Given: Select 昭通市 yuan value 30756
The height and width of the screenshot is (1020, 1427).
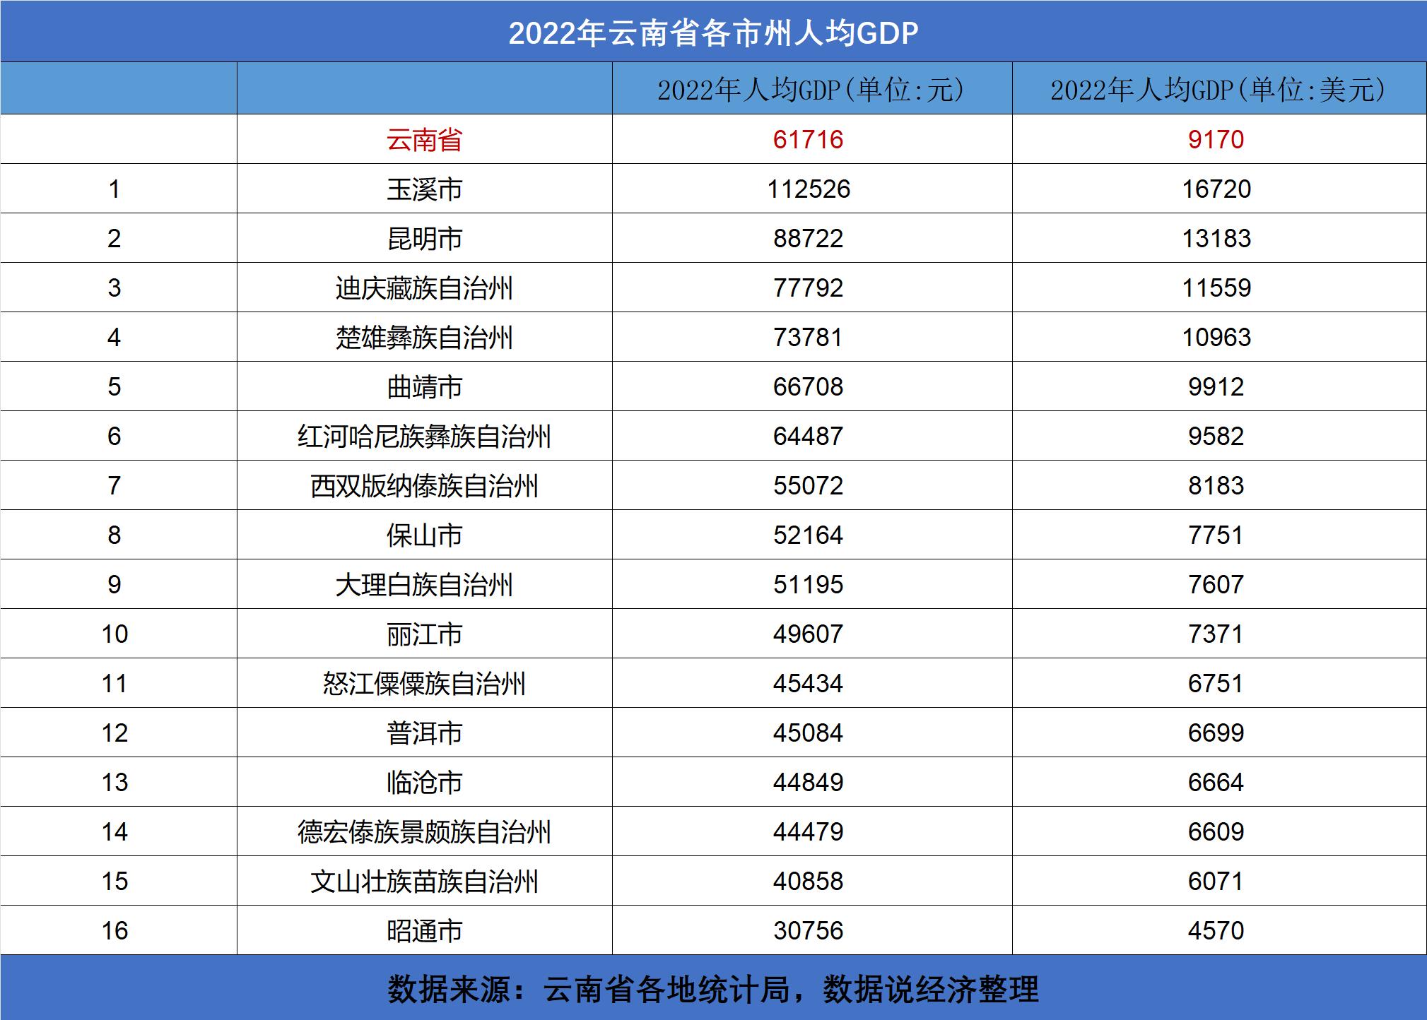Looking at the screenshot, I should (x=808, y=931).
